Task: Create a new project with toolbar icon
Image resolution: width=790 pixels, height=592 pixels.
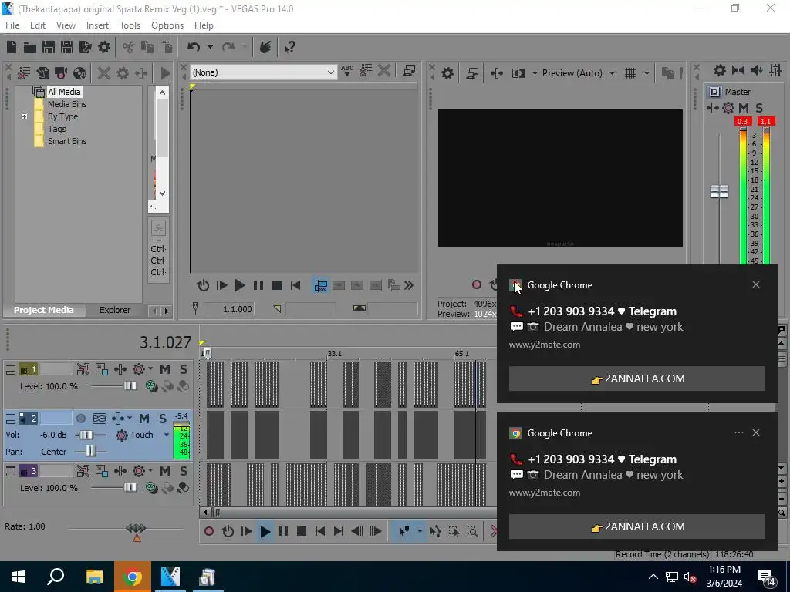Action: click(12, 47)
